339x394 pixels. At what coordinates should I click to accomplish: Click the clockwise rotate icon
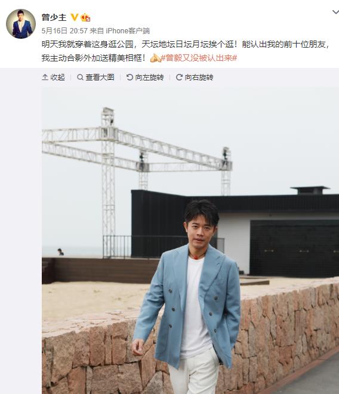pos(179,77)
